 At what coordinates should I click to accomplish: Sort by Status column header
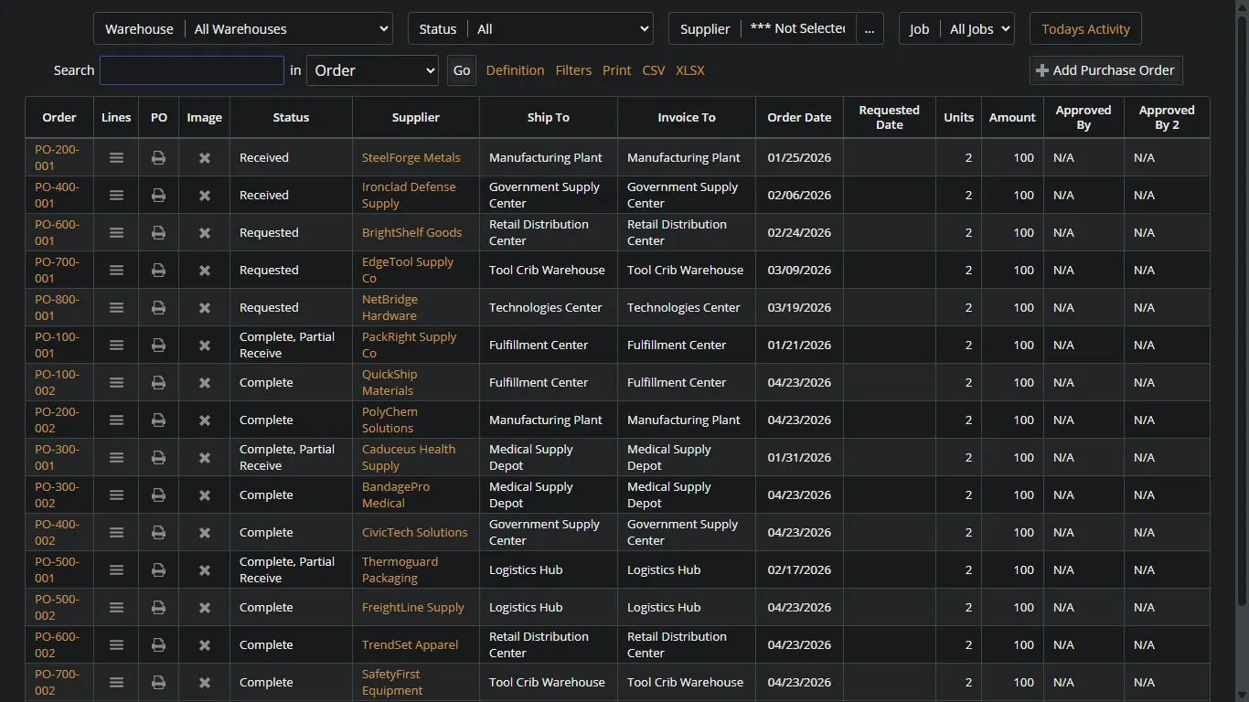(x=291, y=117)
